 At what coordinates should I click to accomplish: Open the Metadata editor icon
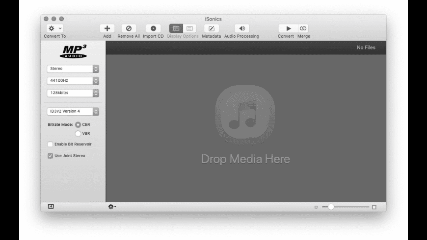[212, 28]
